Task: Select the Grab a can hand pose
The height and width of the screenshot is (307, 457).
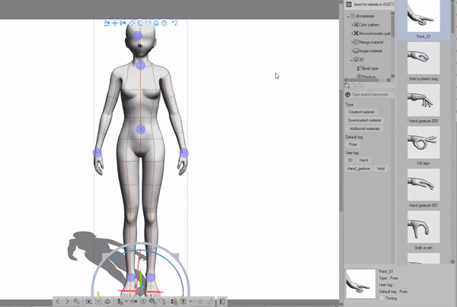Action: (423, 227)
